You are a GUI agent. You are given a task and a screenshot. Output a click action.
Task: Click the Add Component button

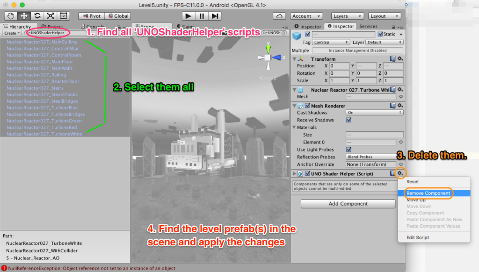tap(348, 204)
